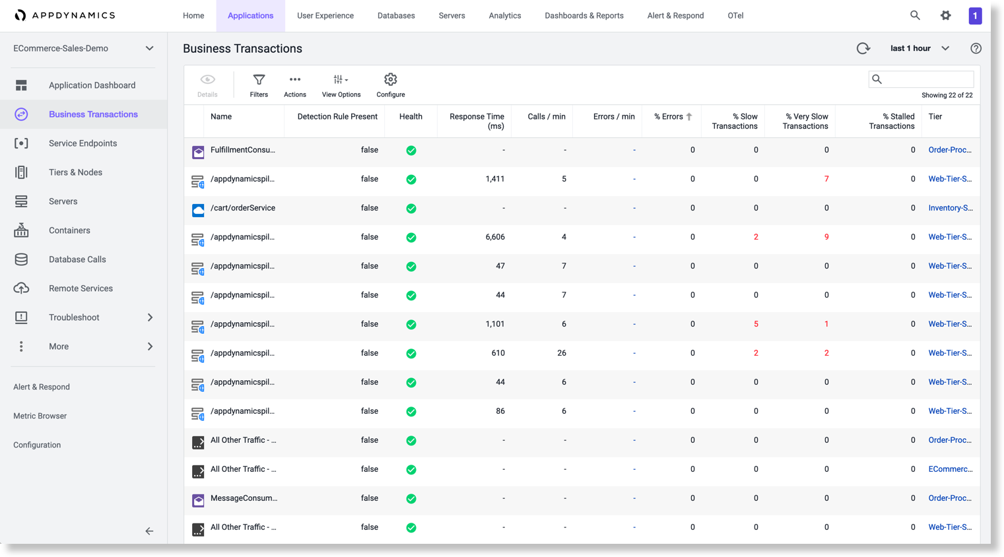1004x557 pixels.
Task: Click the Application Dashboard sidebar icon
Action: click(x=21, y=85)
